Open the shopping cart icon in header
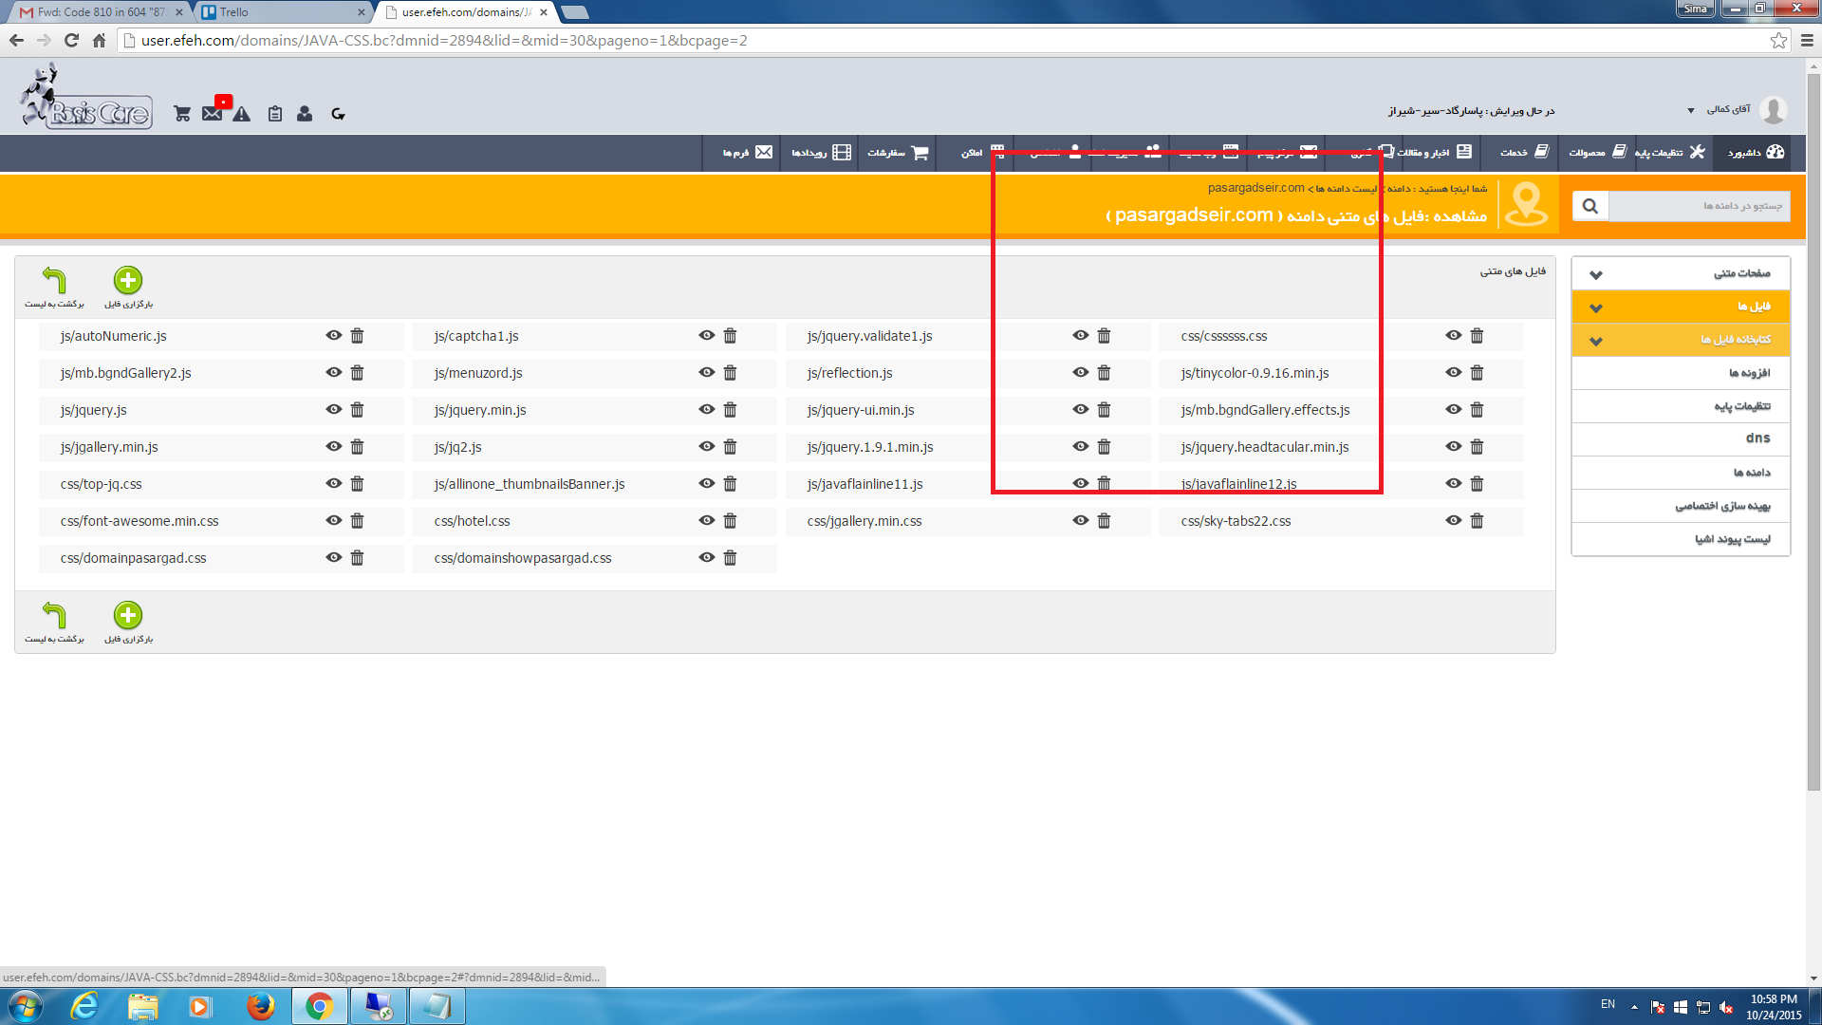 click(x=182, y=114)
